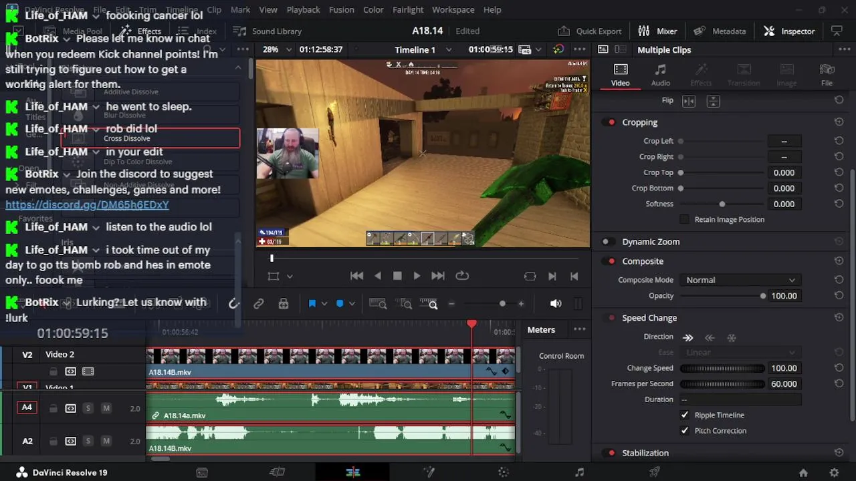Mute the viewer audio speaker icon
The height and width of the screenshot is (481, 856).
click(556, 304)
